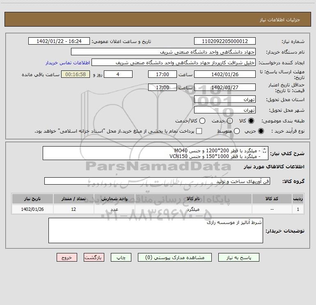Select the جزیی purchase type radio
Screen dimensions: 316x305
(x=261, y=131)
